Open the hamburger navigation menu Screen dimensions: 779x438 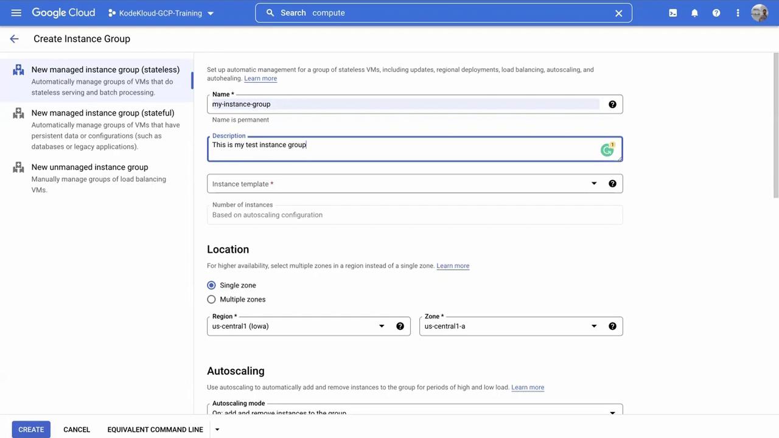coord(16,13)
